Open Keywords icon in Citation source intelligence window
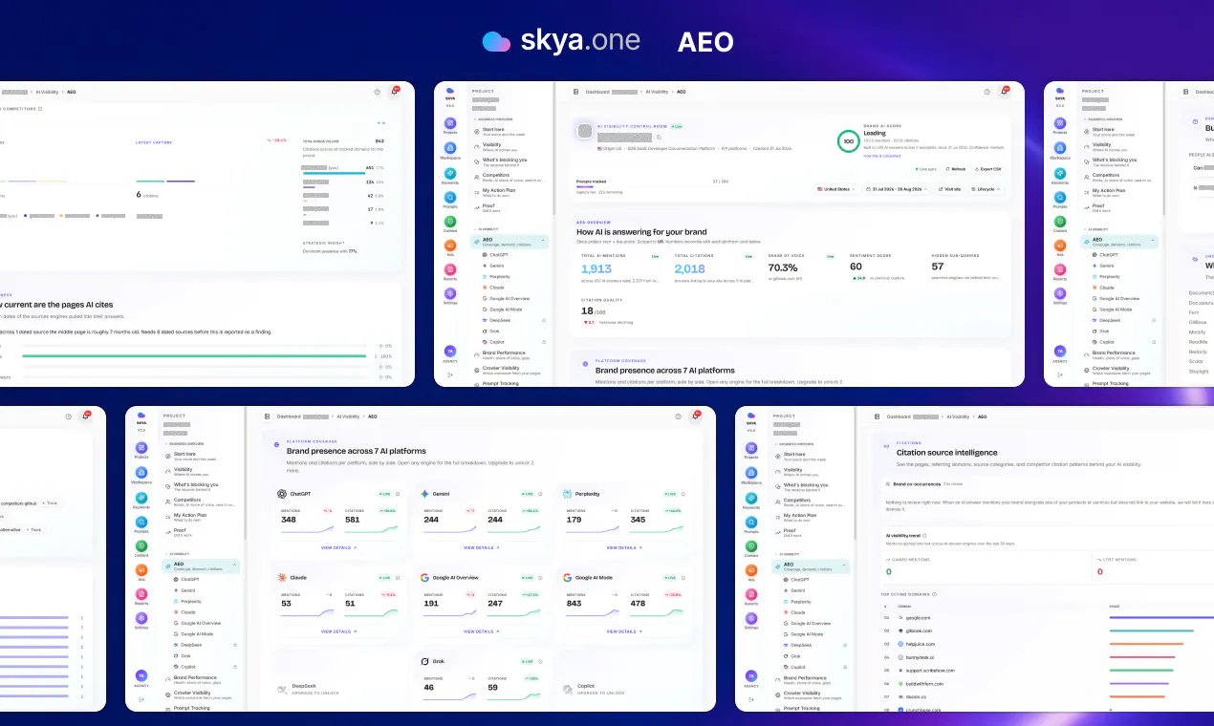This screenshot has width=1214, height=726. (x=751, y=498)
